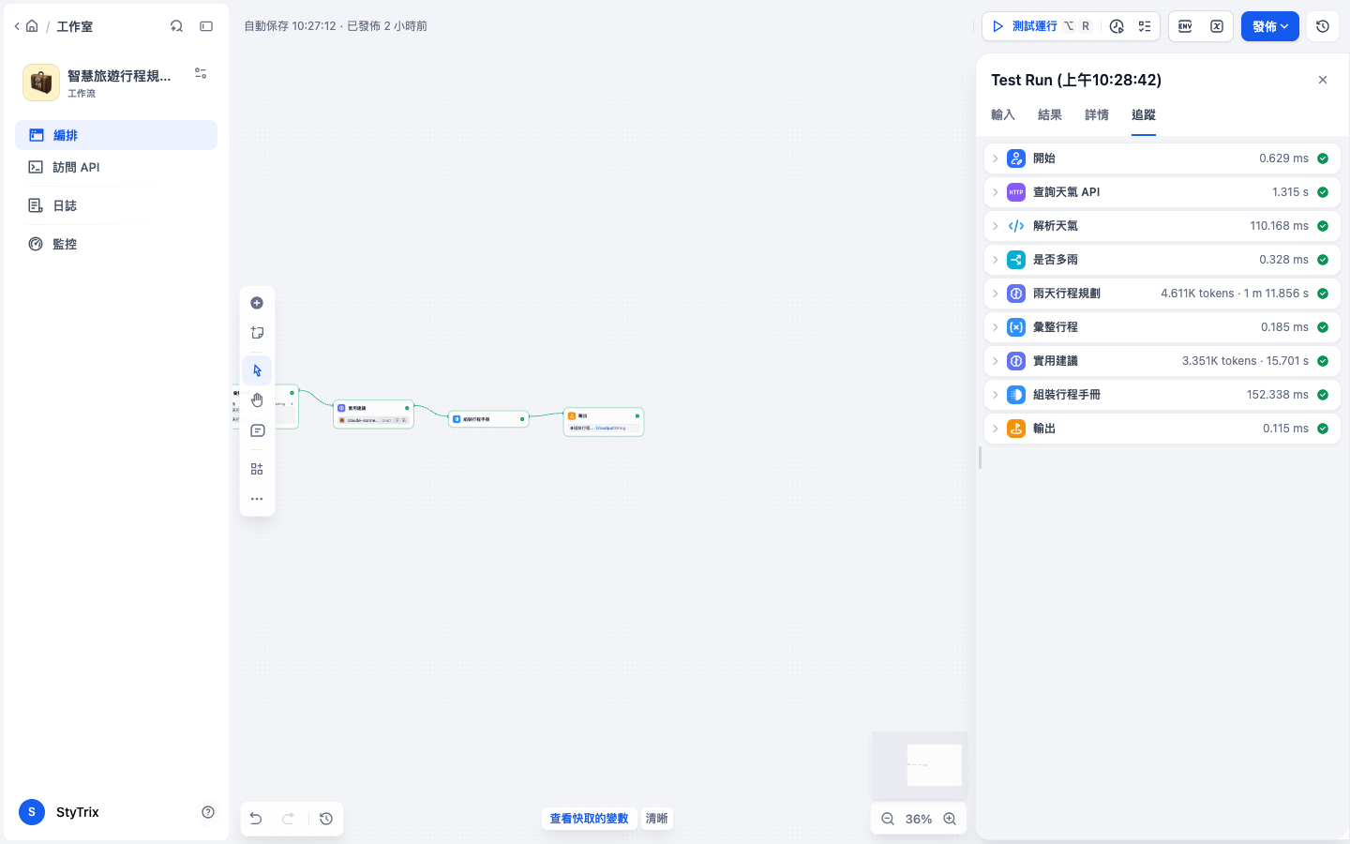Open the ENV environment variables icon
Viewport: 1350px width, 844px height.
tap(1185, 26)
